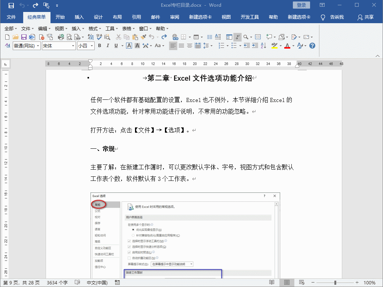This screenshot has width=383, height=287.
Task: Insert a hyperlink with the globe-link icon
Action: click(175, 37)
